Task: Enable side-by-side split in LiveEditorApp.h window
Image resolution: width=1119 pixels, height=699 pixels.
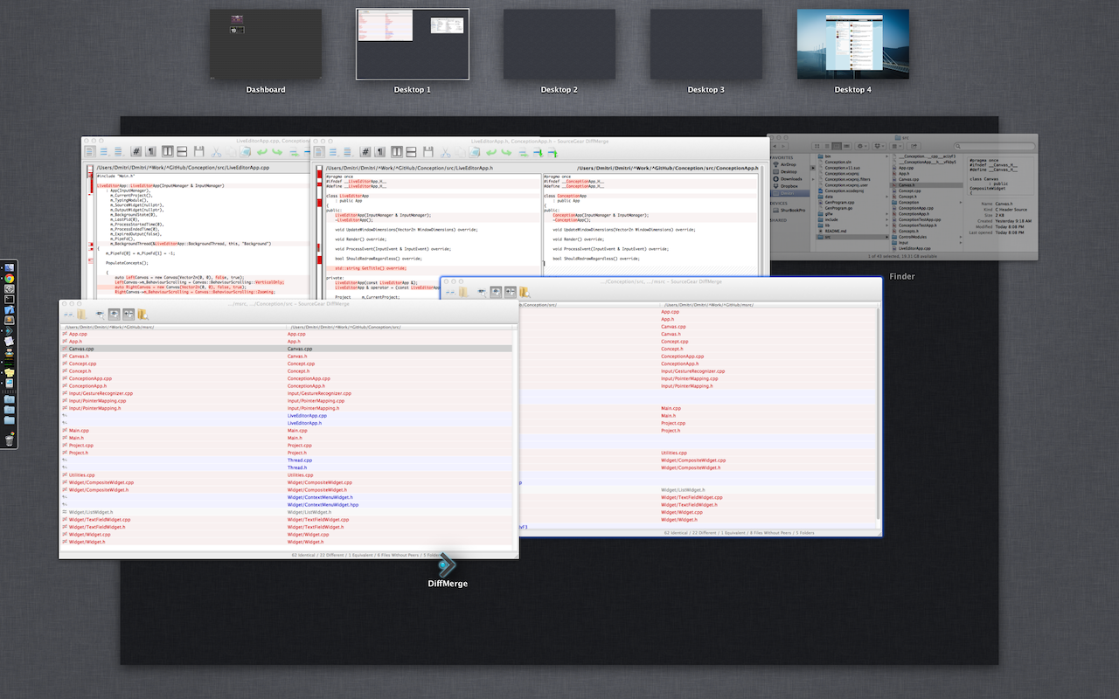Action: pos(397,151)
